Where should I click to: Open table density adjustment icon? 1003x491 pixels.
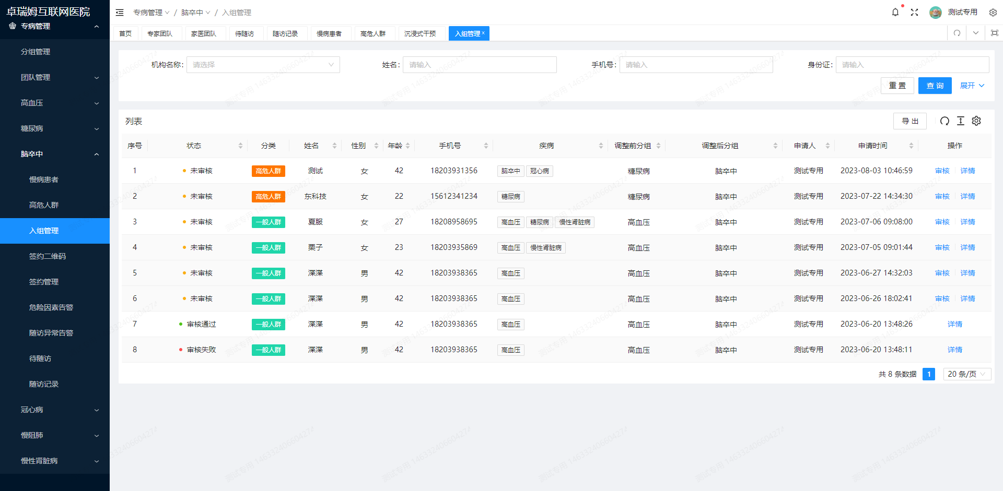tap(960, 121)
